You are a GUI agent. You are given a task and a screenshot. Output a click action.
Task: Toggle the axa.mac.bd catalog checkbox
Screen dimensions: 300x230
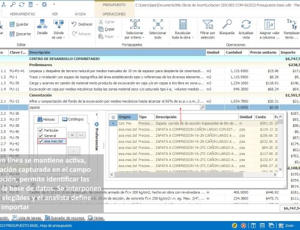coord(41,141)
